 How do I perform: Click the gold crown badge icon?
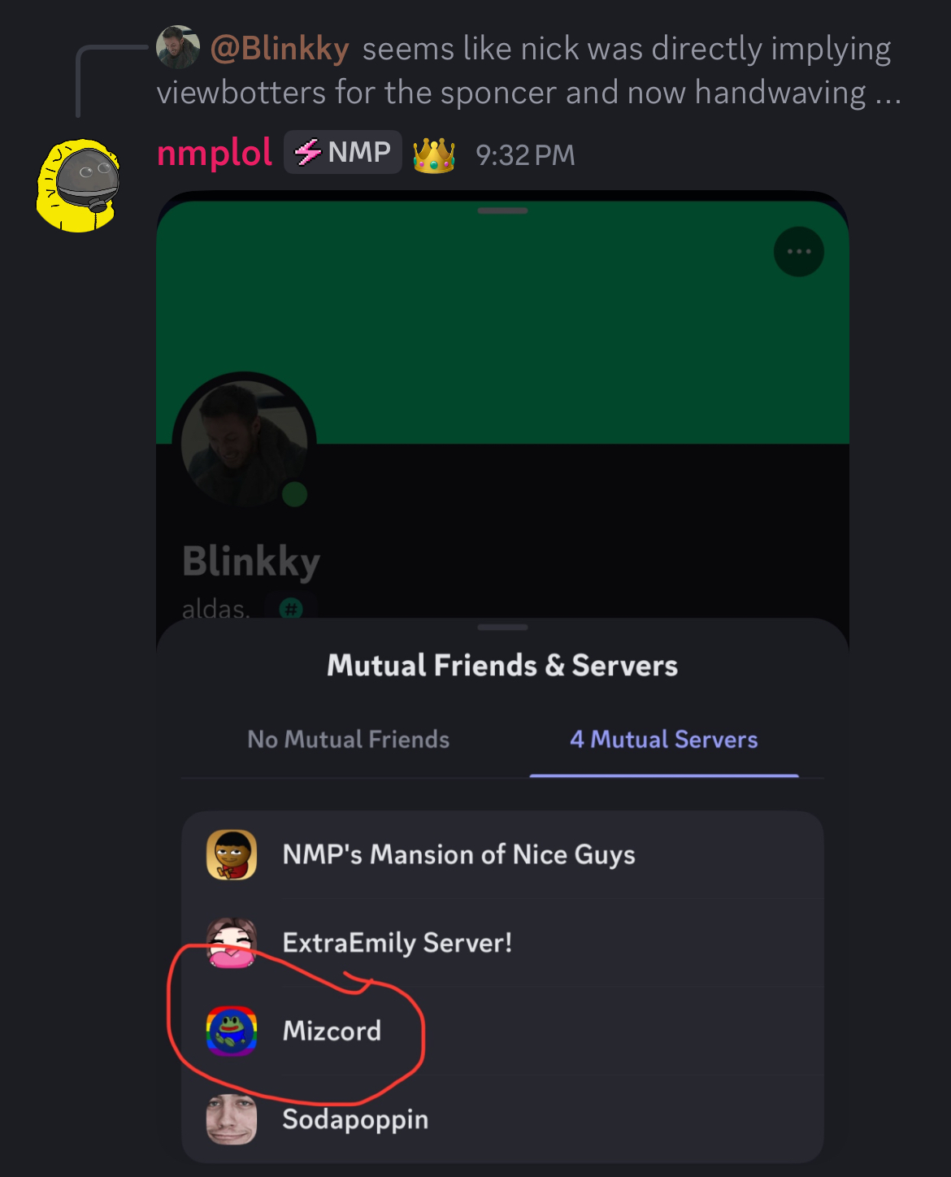(x=434, y=154)
